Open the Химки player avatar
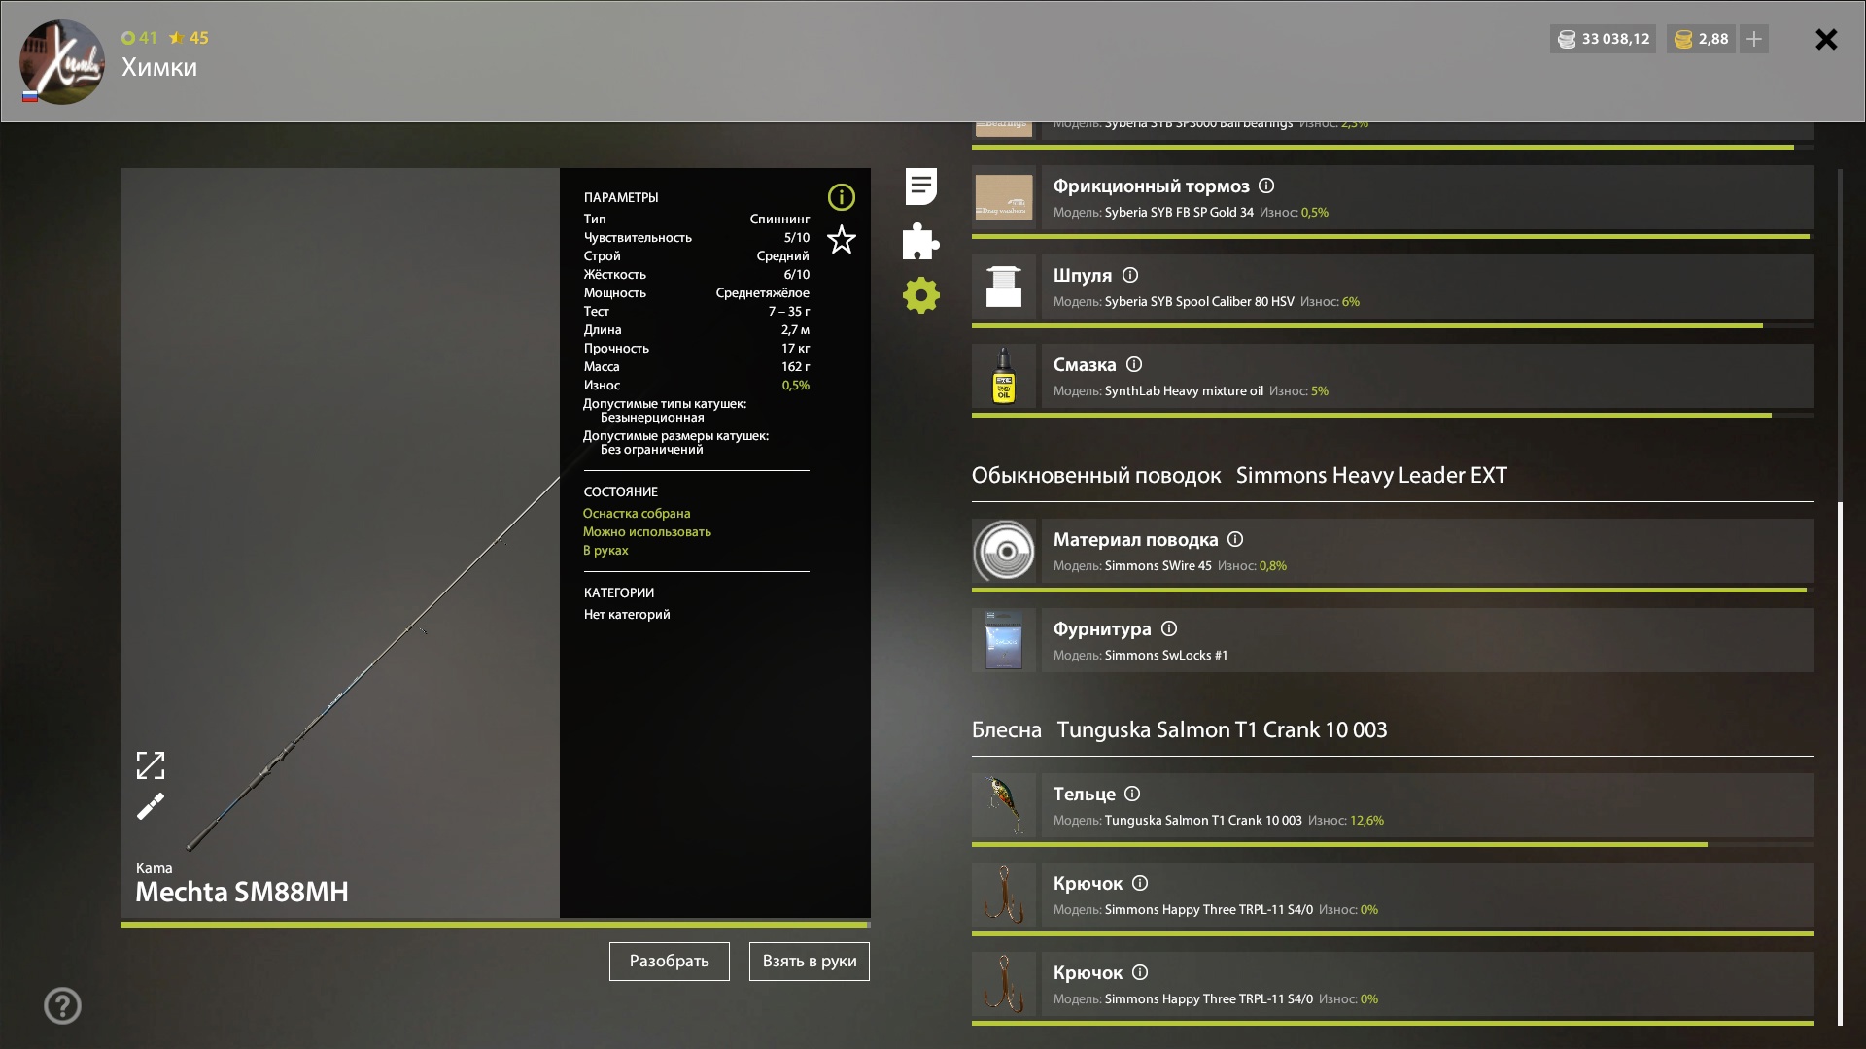 pyautogui.click(x=61, y=62)
